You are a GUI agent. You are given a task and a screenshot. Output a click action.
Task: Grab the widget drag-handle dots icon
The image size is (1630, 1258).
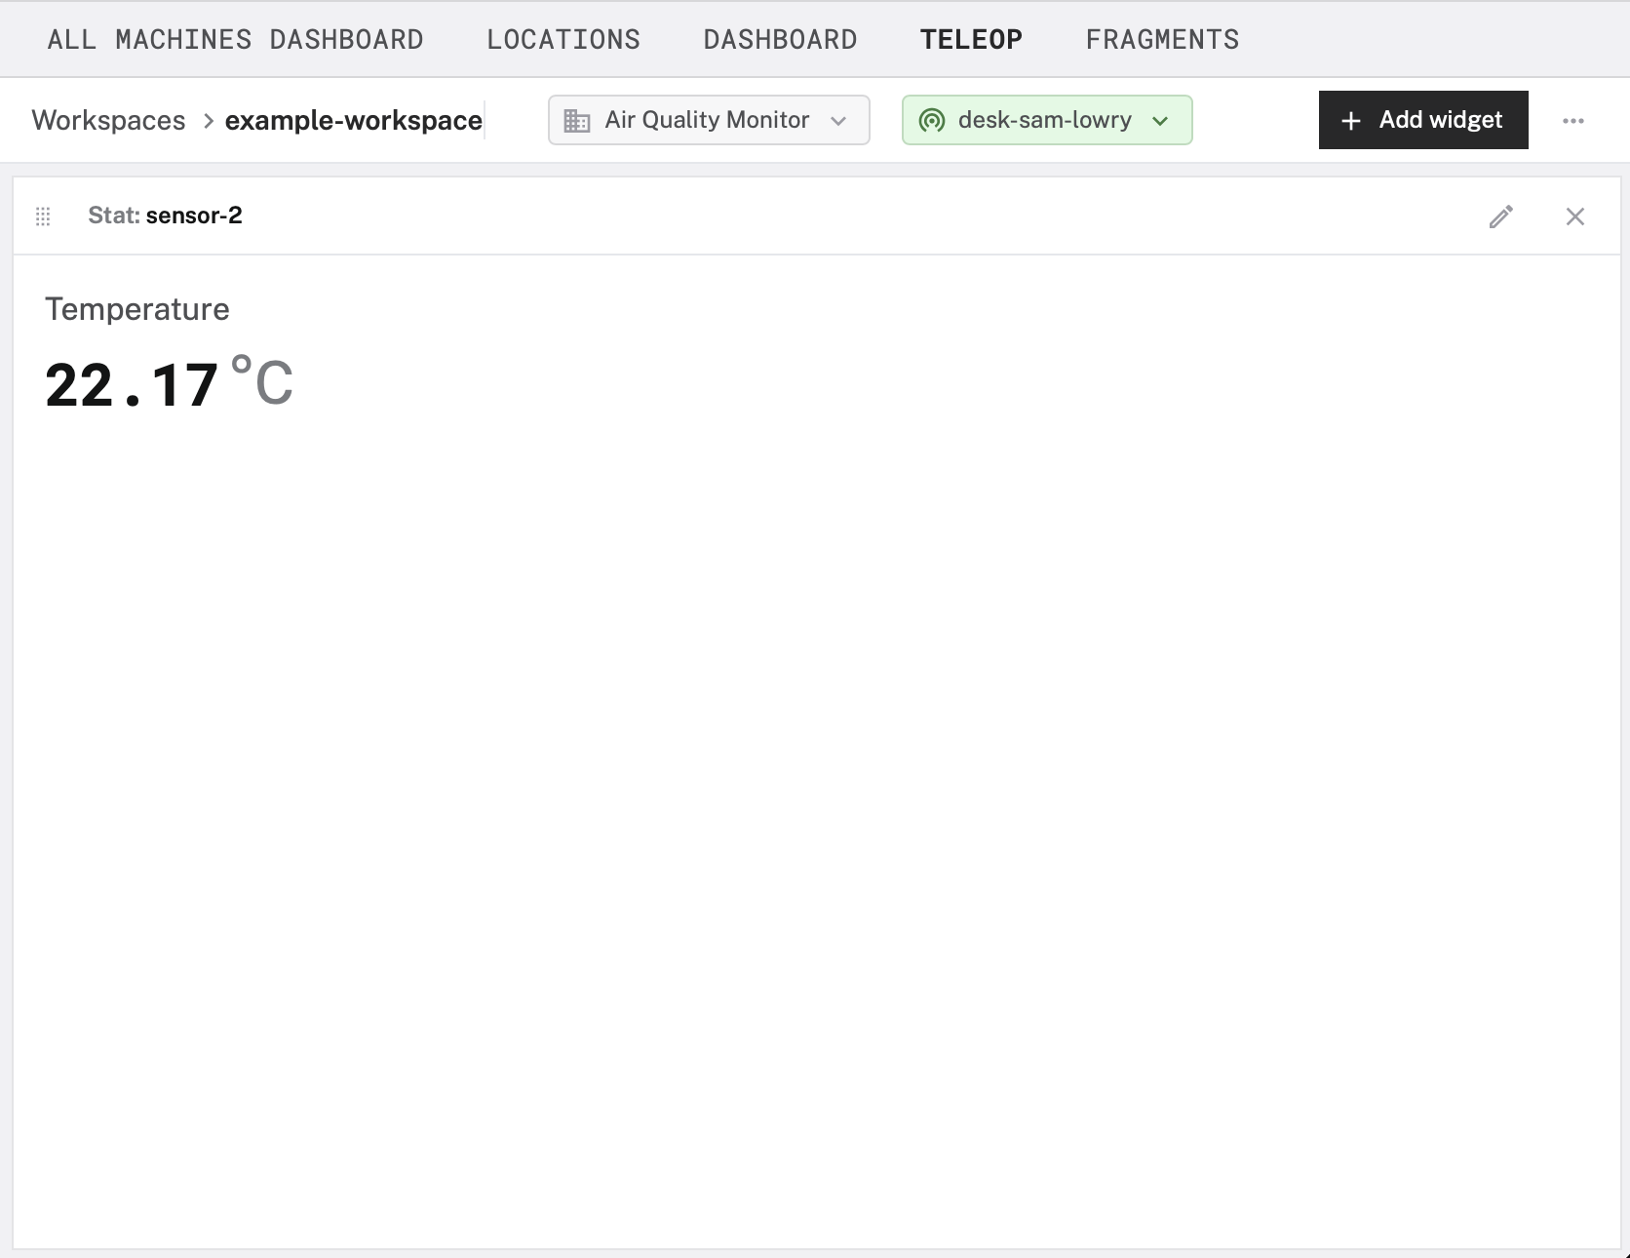[42, 216]
